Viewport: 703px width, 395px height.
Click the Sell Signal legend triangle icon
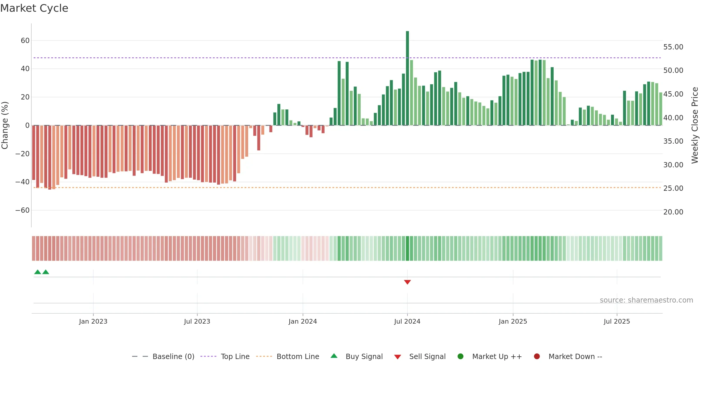tap(397, 357)
